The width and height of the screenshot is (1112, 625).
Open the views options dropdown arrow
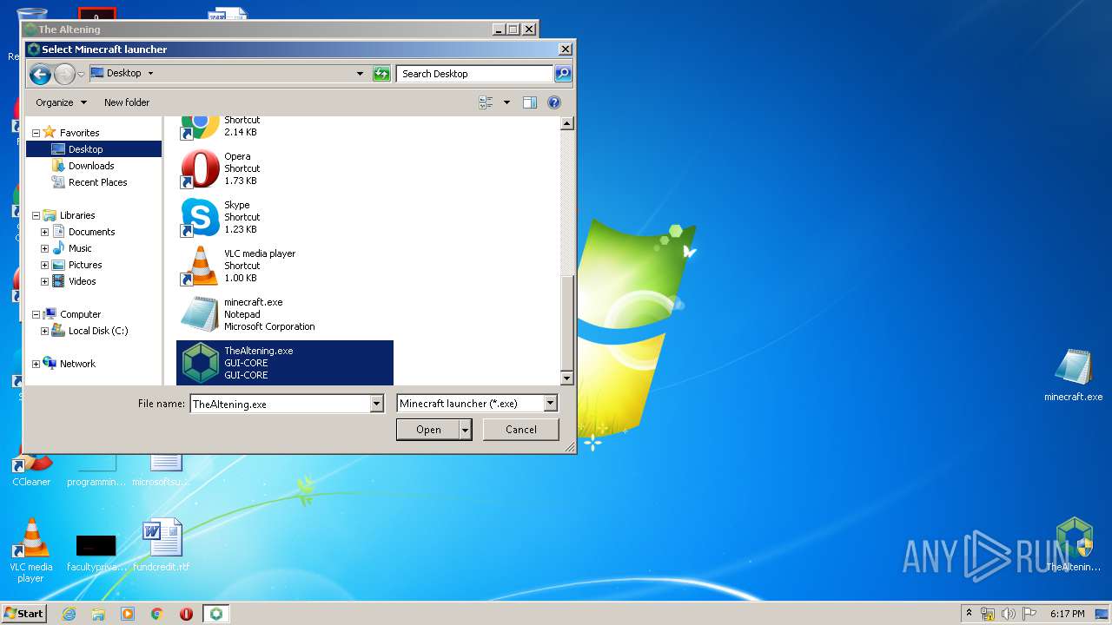[x=506, y=102]
